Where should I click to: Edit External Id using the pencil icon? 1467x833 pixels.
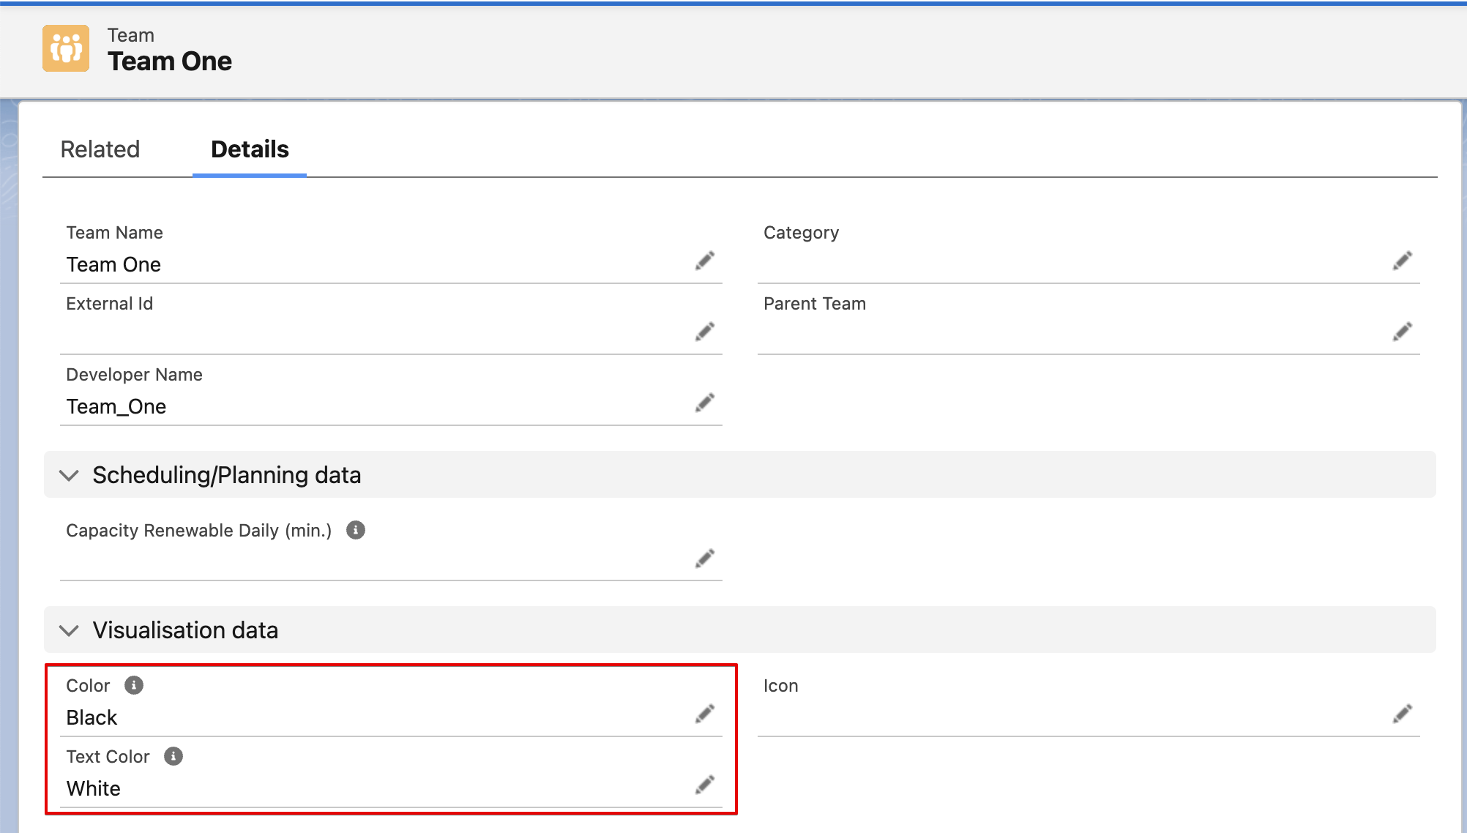[704, 332]
